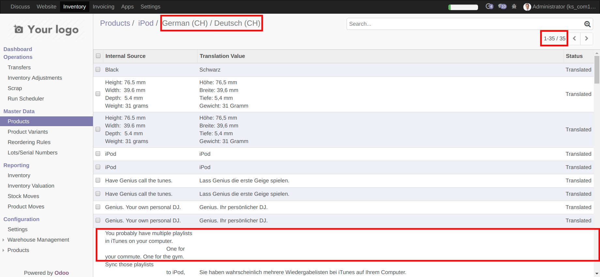Open Stock Moves report
This screenshot has width=600, height=277.
[23, 196]
